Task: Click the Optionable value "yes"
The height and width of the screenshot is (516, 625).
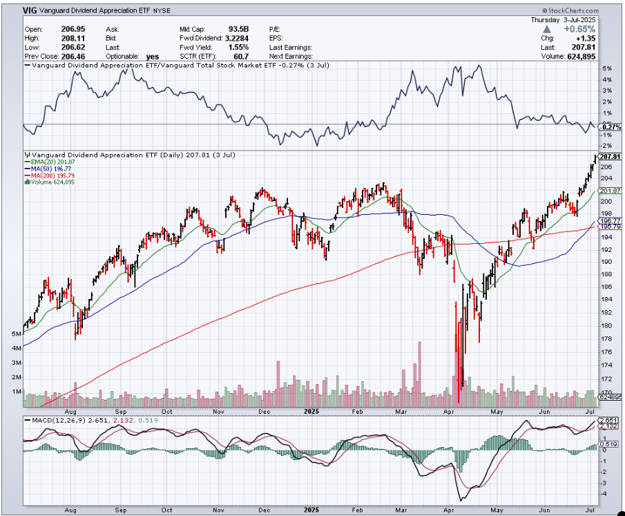Action: click(x=152, y=57)
